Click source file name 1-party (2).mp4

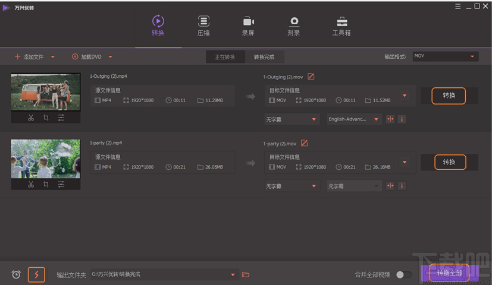pyautogui.click(x=106, y=143)
